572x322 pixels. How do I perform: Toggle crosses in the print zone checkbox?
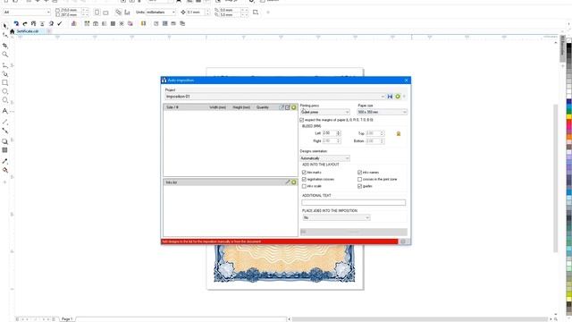pos(359,179)
